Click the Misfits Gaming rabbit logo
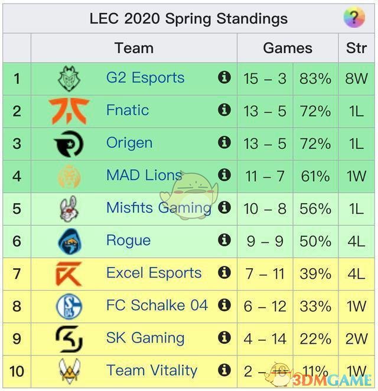 point(69,208)
